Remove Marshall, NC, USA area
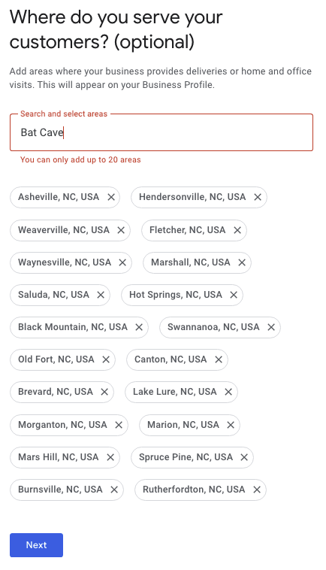Screen dimensions: 326x570 242,262
